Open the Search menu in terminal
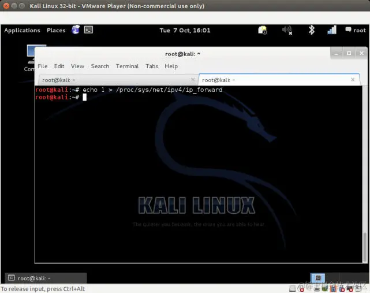Viewport: 370px width, 293px height. coord(100,66)
